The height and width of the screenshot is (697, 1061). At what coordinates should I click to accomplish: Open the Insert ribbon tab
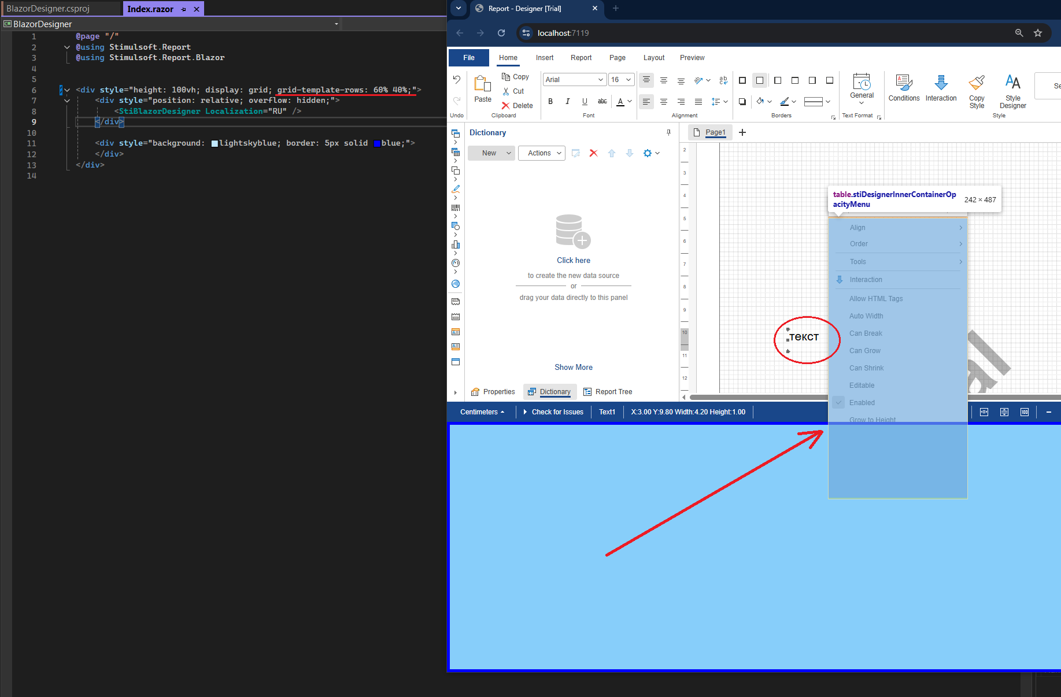pyautogui.click(x=544, y=58)
